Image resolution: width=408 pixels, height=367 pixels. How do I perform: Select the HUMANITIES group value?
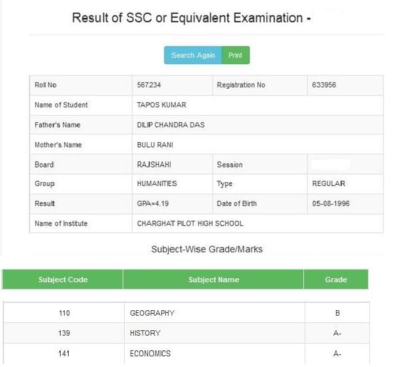(157, 183)
